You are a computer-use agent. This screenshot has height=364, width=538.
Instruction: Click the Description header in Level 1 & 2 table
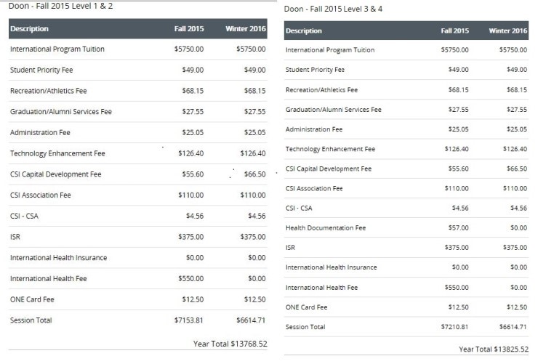coord(29,29)
